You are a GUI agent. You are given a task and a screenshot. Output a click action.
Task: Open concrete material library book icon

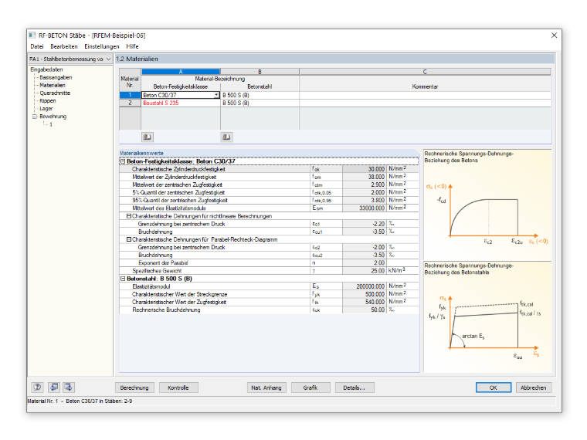pos(147,137)
